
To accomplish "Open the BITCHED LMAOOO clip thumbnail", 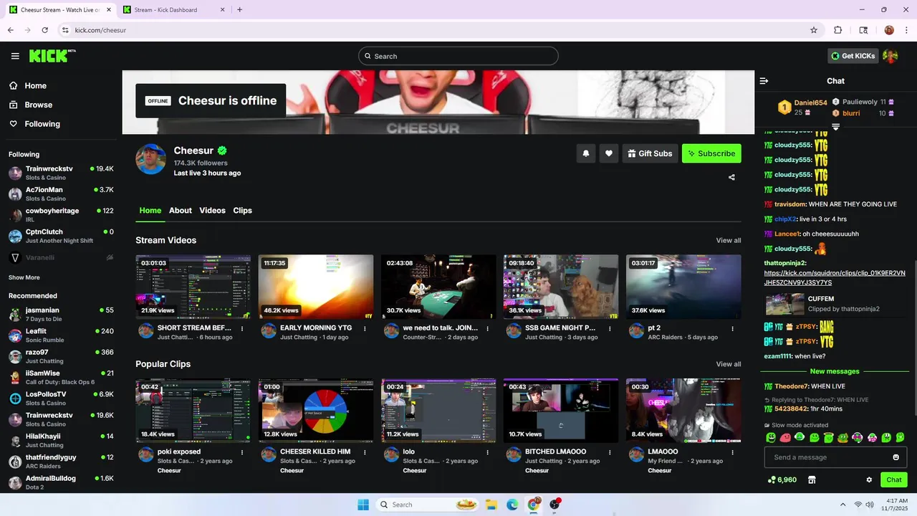I will (561, 411).
